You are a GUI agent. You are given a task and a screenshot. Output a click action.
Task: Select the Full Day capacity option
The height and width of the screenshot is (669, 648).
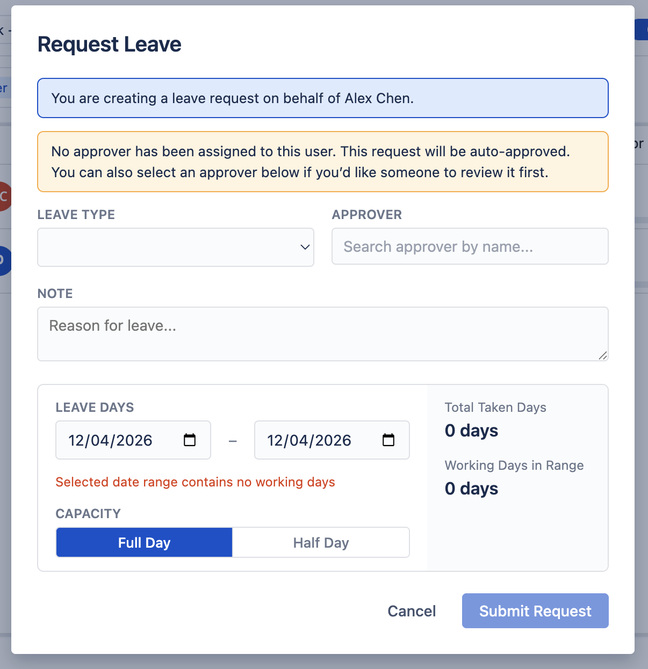point(143,542)
